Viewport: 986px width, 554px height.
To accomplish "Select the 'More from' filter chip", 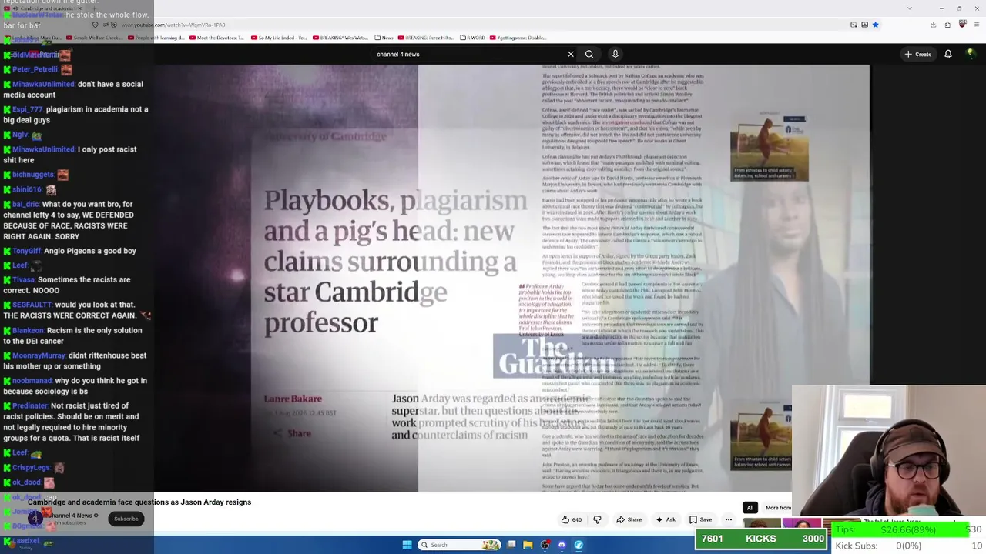I will click(x=778, y=508).
